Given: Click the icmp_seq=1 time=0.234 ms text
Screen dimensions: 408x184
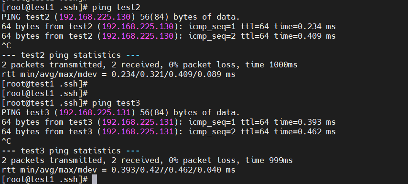Looking at the screenshot, I should (262, 27).
